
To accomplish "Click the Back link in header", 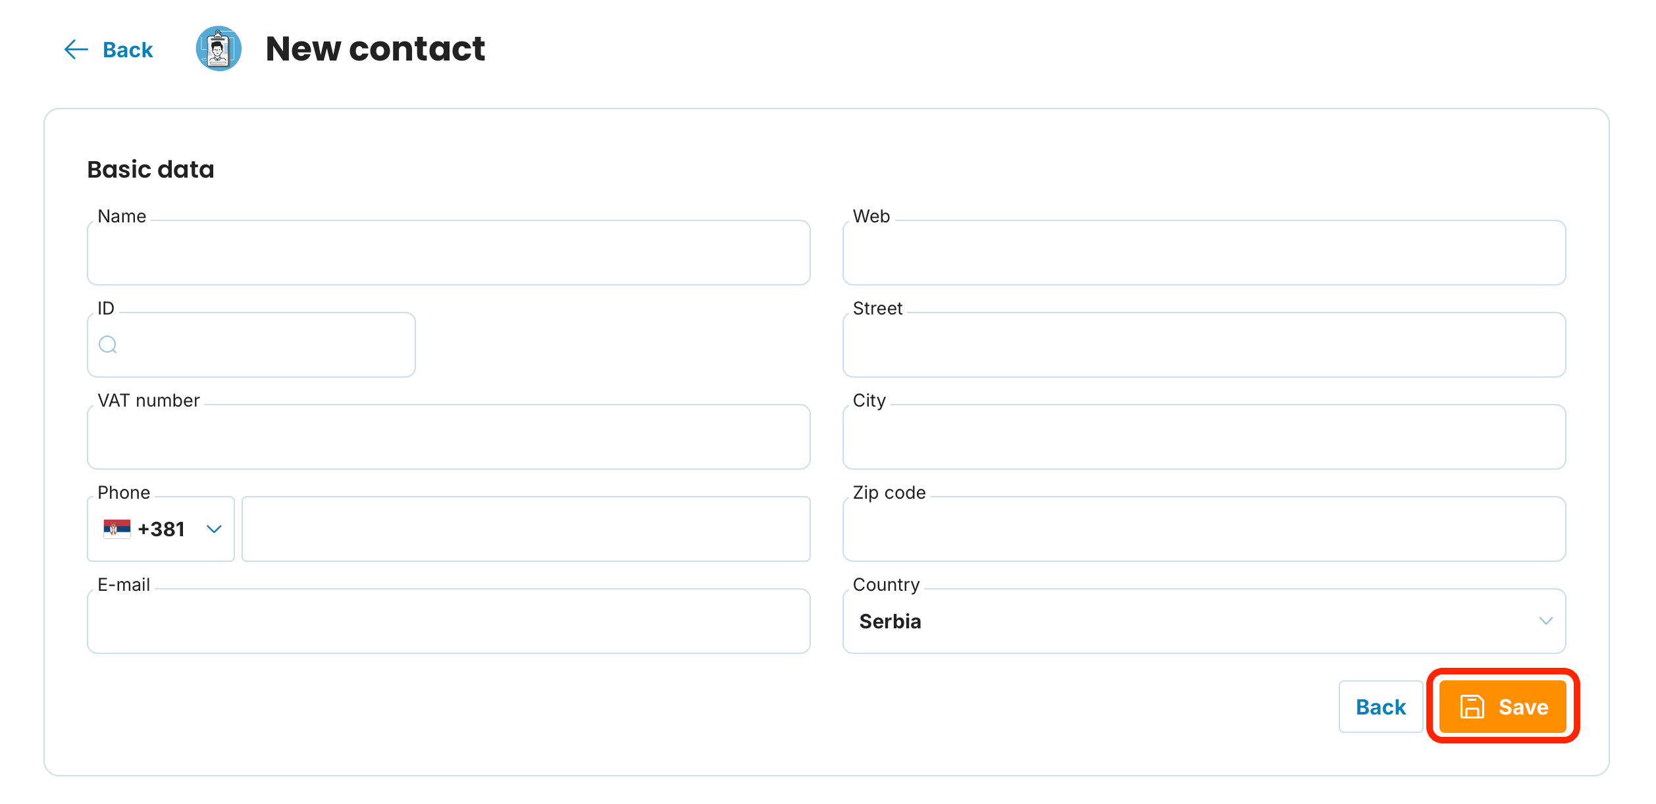I will click(x=128, y=49).
